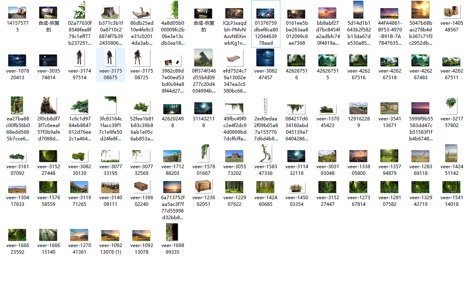Select twisted vine image veer-158347336
468x298 pixels.
266,153
